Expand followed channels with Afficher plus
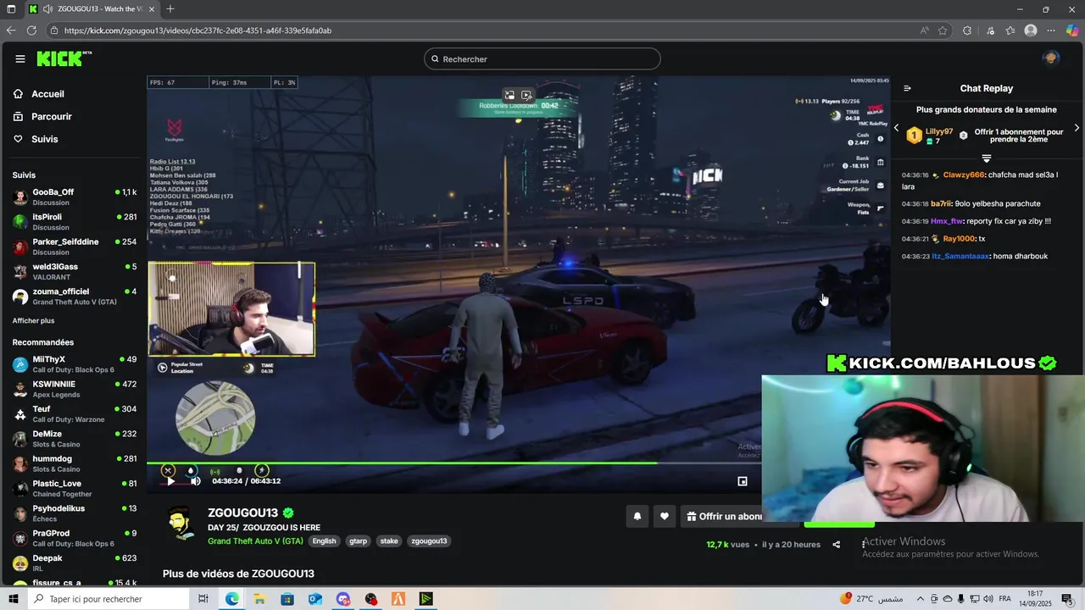The height and width of the screenshot is (610, 1085). 33,321
